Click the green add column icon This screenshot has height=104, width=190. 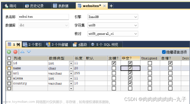9,52
